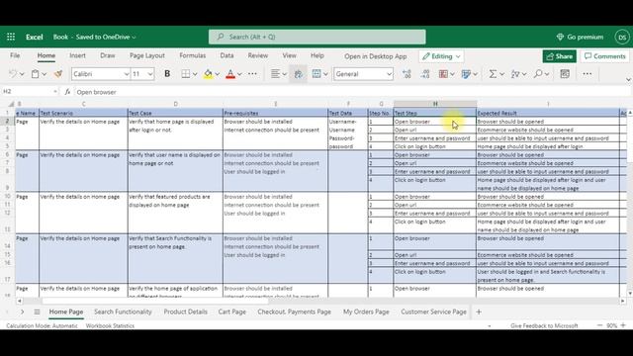Open the My Orders Page sheet

[x=366, y=311]
